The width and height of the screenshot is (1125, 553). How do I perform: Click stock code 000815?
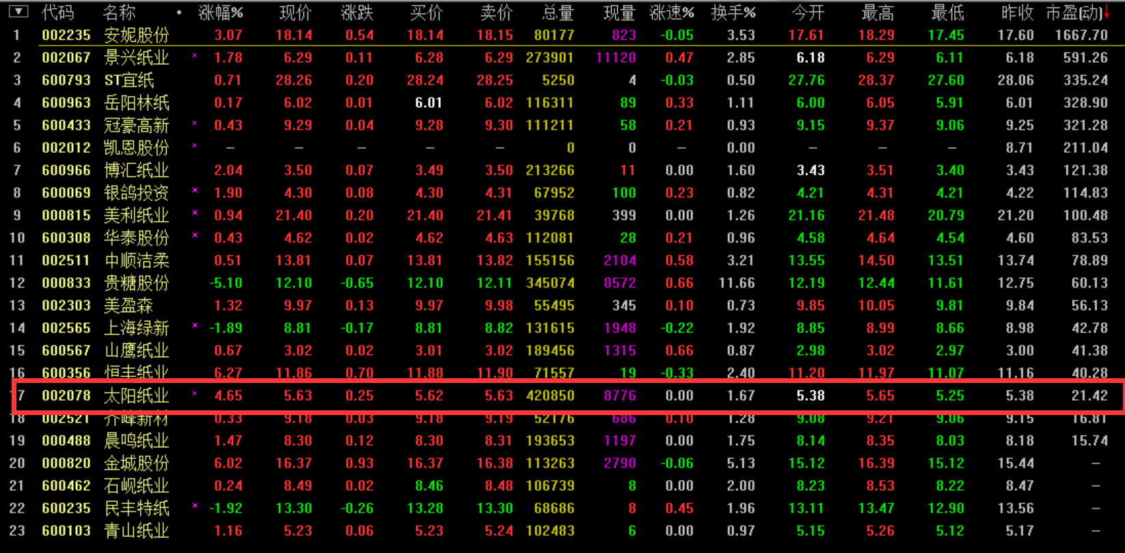(66, 215)
